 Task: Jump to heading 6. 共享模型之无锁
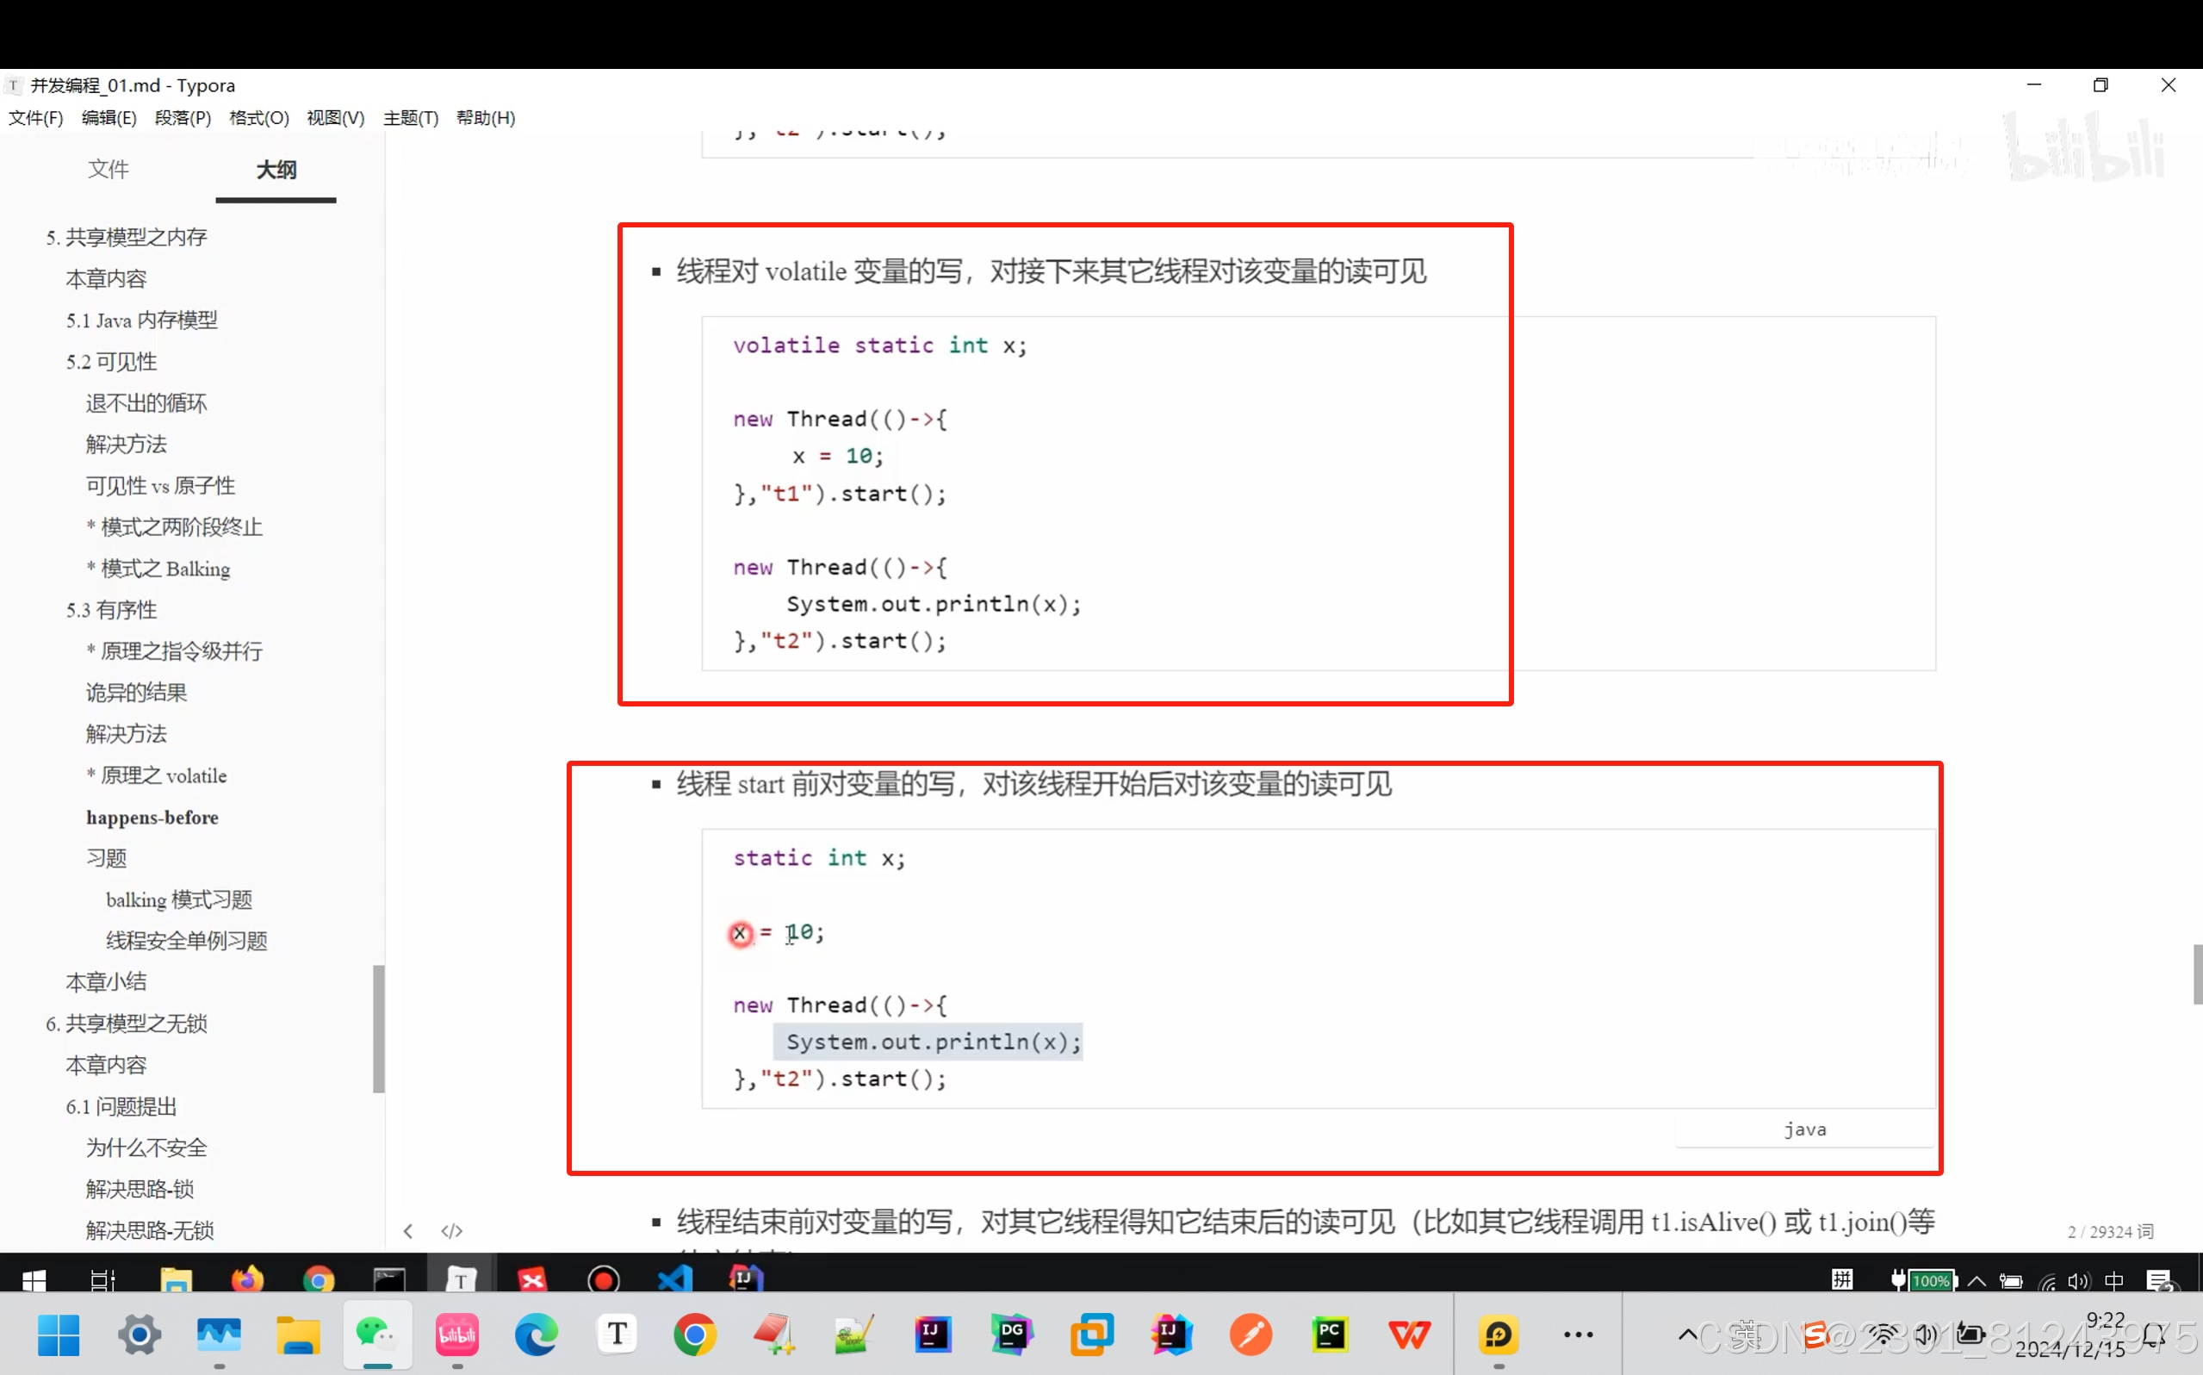pos(127,1024)
